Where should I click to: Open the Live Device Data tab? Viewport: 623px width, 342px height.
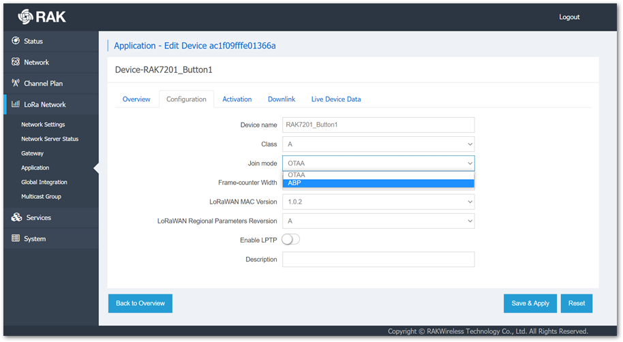(336, 99)
